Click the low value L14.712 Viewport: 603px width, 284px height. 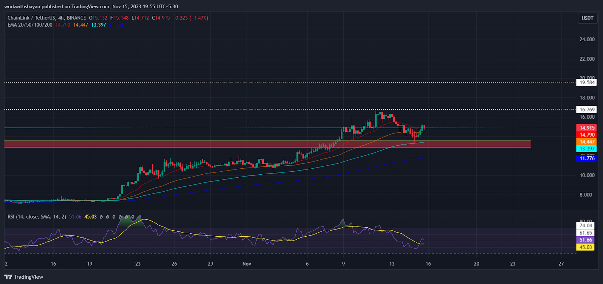coord(141,18)
